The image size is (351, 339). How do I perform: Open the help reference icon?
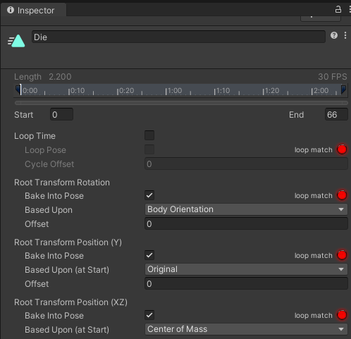pos(334,35)
